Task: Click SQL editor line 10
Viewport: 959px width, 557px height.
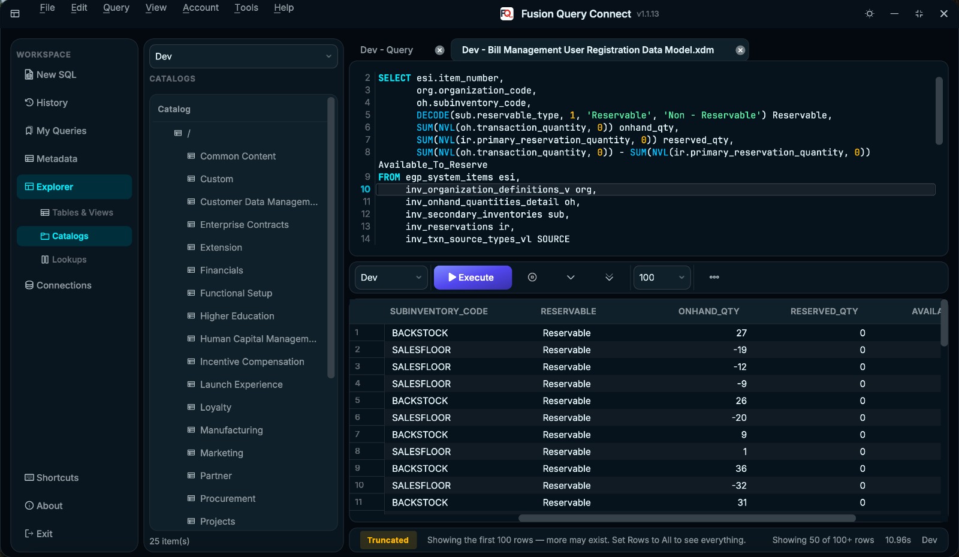Action: tap(656, 189)
